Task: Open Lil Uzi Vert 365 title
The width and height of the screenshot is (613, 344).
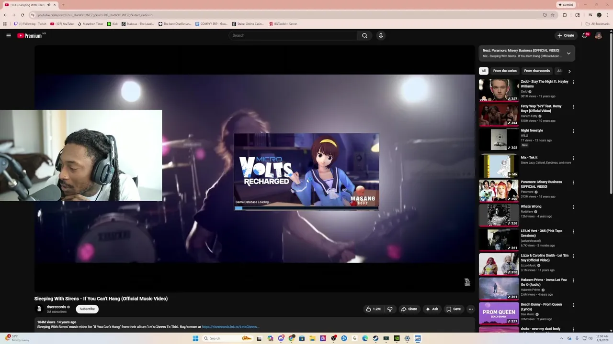Action: [542, 233]
